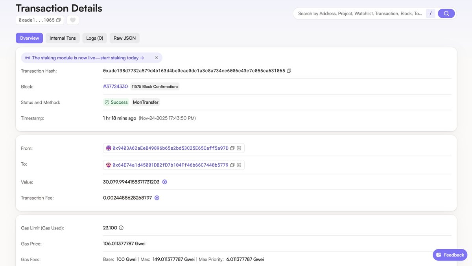This screenshot has width=472, height=266.
Task: Click the To address avatar icon
Action: (x=109, y=165)
